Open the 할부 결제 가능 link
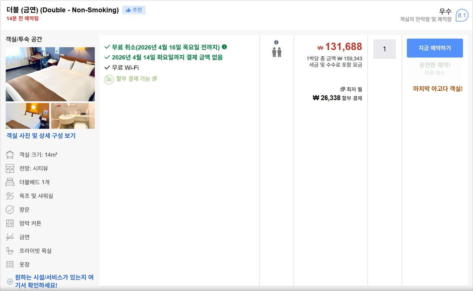The width and height of the screenshot is (473, 291). coord(136,79)
